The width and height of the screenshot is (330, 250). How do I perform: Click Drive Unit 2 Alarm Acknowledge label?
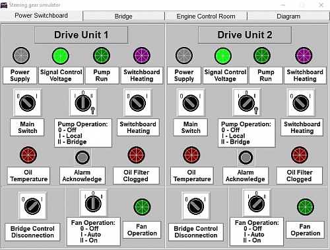246,176
